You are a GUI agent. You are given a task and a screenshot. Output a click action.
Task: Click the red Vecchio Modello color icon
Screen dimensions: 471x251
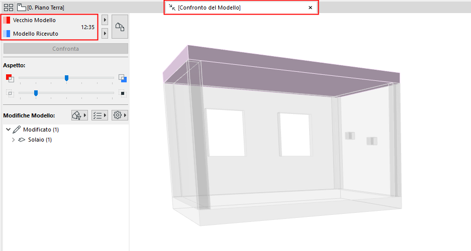[7, 20]
